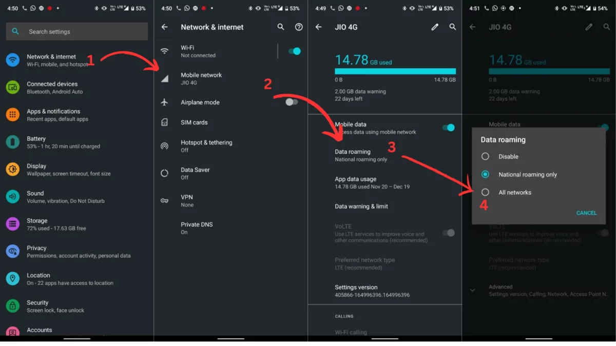Screen dimensions: 616x346
Task: Open the Data warning & limit entry
Action: [385, 207]
